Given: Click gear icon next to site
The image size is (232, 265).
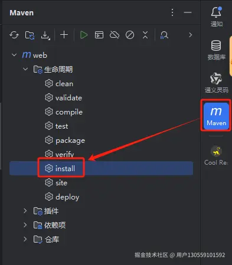Looking at the screenshot, I should click(x=49, y=182).
